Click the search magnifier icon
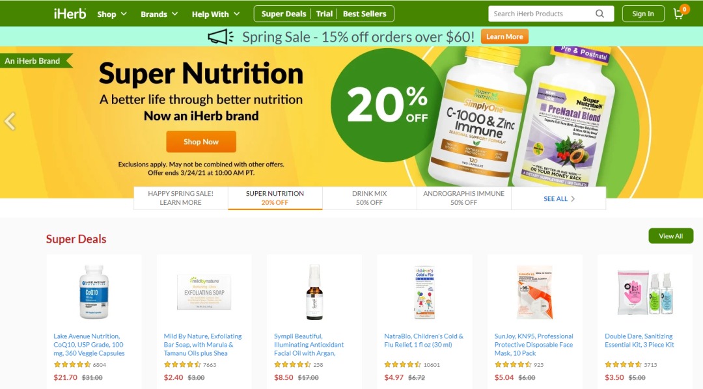 pyautogui.click(x=600, y=14)
